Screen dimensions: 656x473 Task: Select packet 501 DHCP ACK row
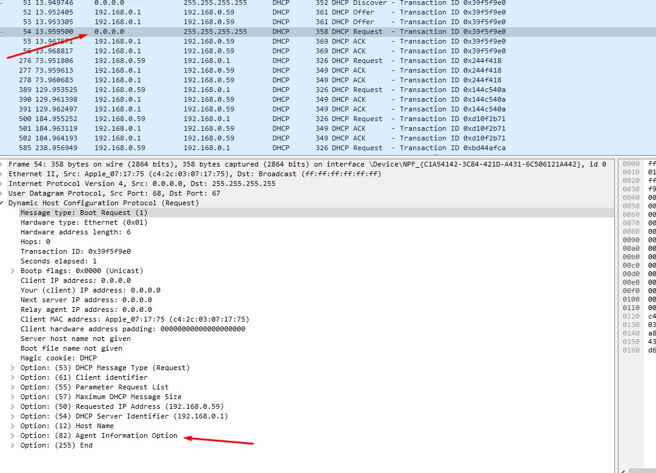tap(328, 128)
